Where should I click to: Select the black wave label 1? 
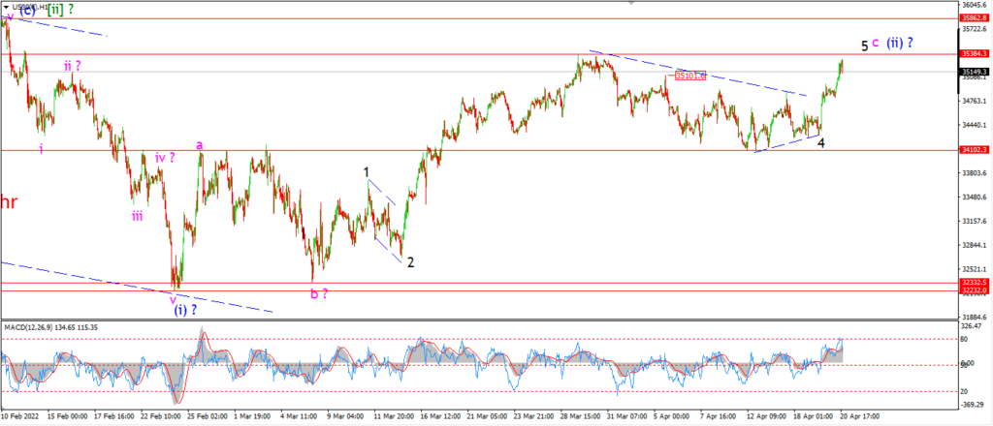366,172
